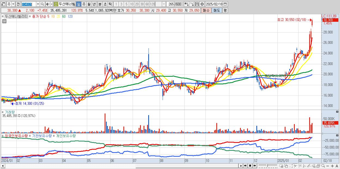The height and width of the screenshot is (169, 340).
Task: Click the 전 button
Action: 18,4
